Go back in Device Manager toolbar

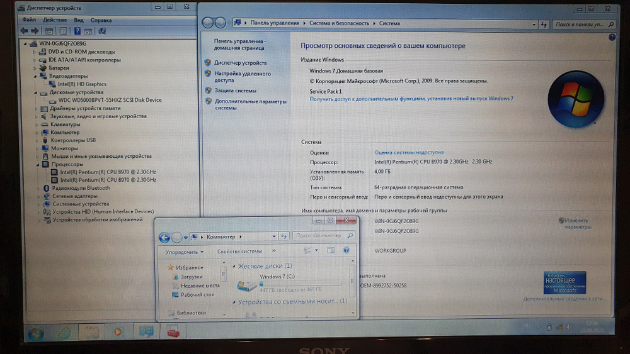[24, 31]
